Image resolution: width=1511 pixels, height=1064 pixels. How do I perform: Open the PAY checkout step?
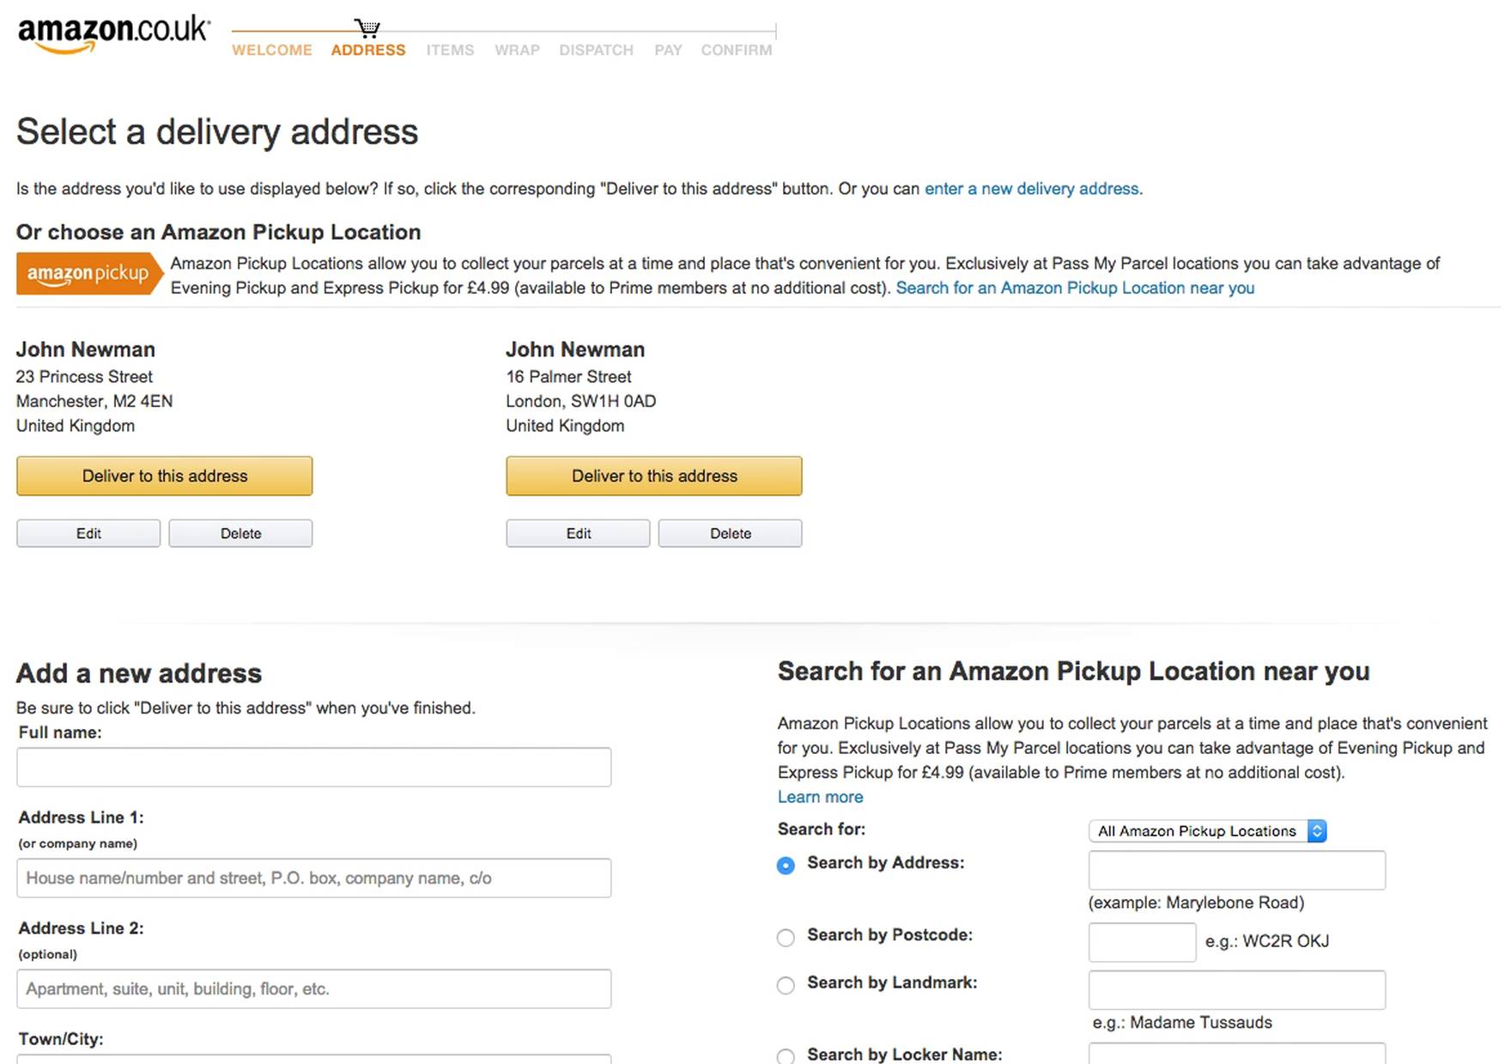point(667,50)
